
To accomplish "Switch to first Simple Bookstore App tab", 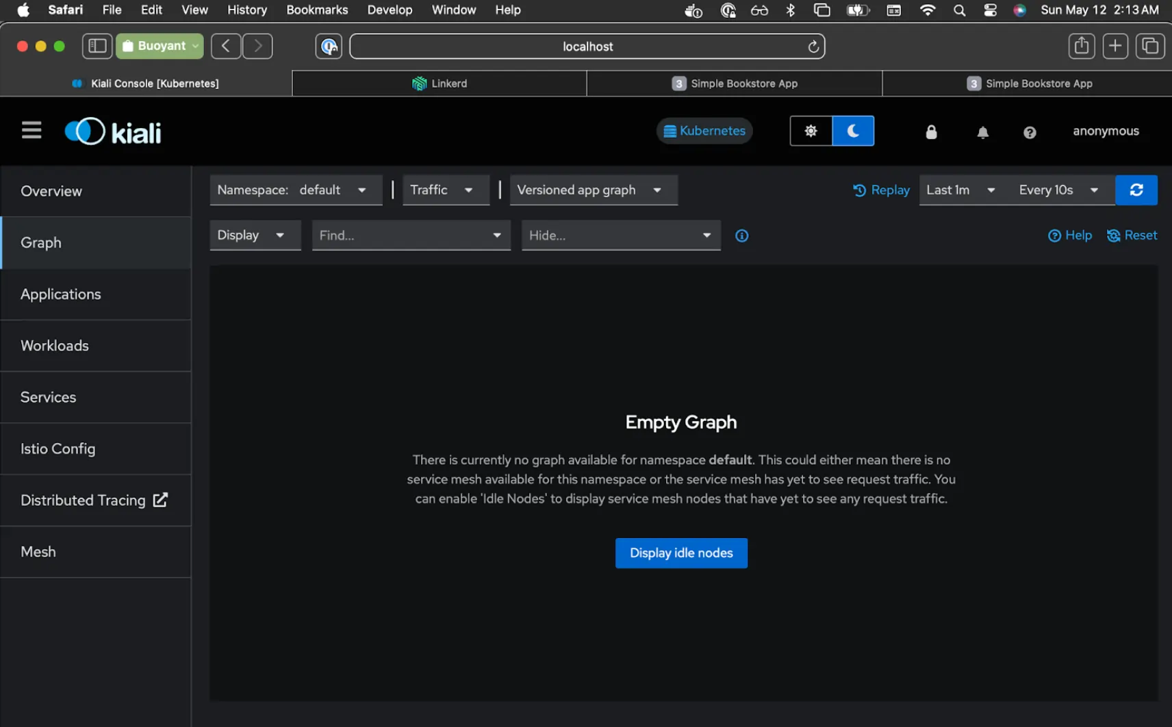I will 735,84.
